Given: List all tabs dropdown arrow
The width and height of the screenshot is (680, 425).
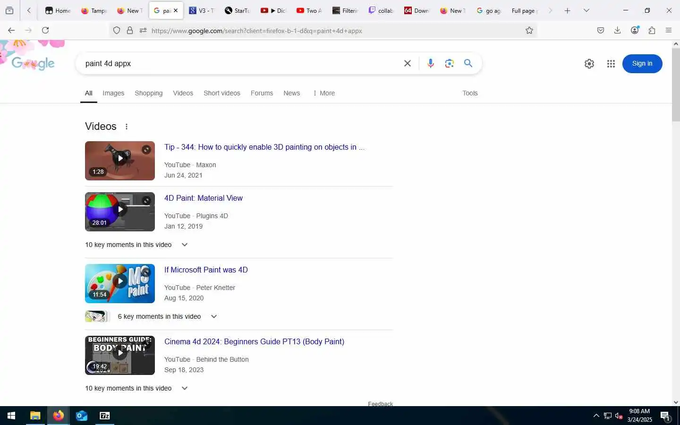Looking at the screenshot, I should 586,10.
